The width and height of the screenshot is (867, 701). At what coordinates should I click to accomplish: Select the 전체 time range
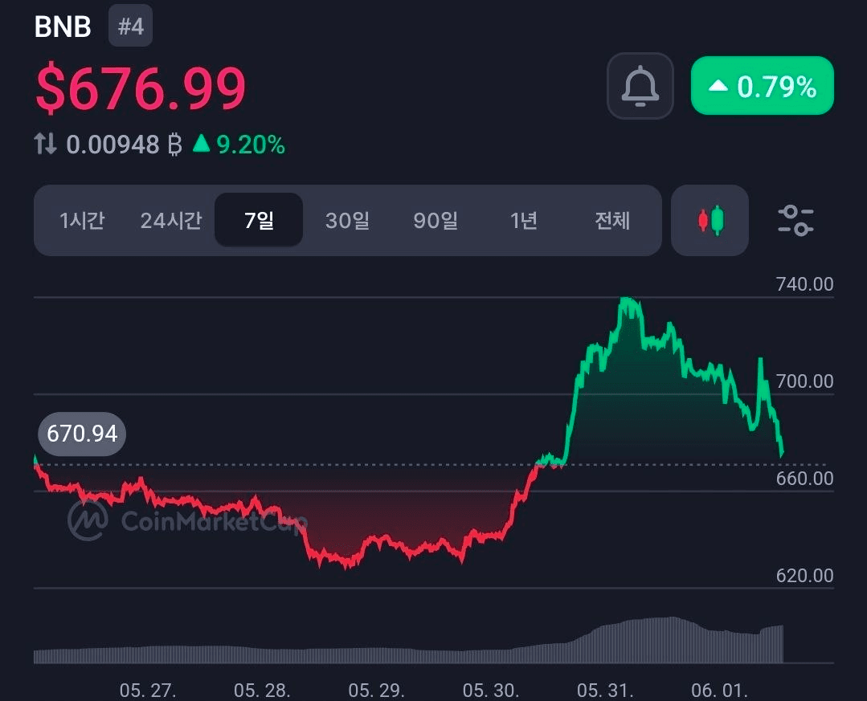612,220
